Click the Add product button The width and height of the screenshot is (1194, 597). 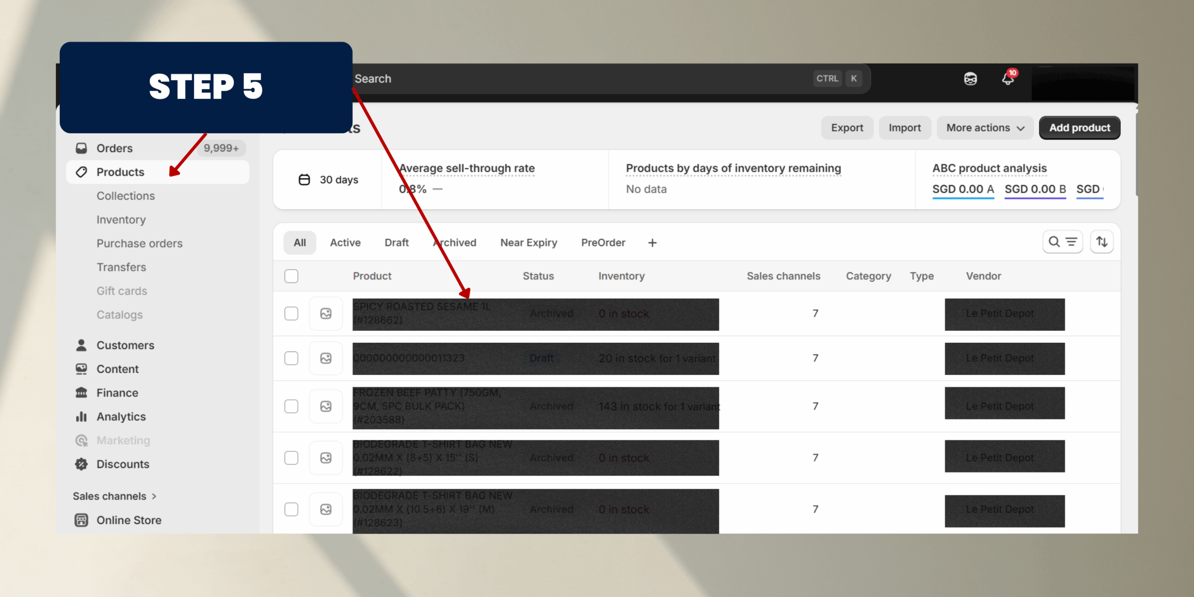(1079, 128)
